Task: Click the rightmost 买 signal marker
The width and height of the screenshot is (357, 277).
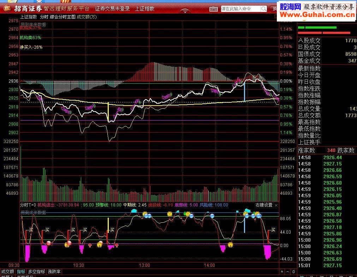Action: [x=273, y=230]
